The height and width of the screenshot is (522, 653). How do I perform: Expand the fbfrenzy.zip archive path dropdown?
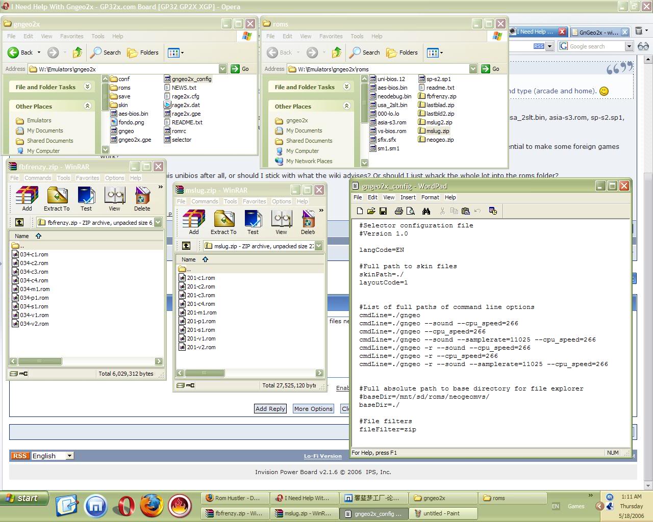158,222
